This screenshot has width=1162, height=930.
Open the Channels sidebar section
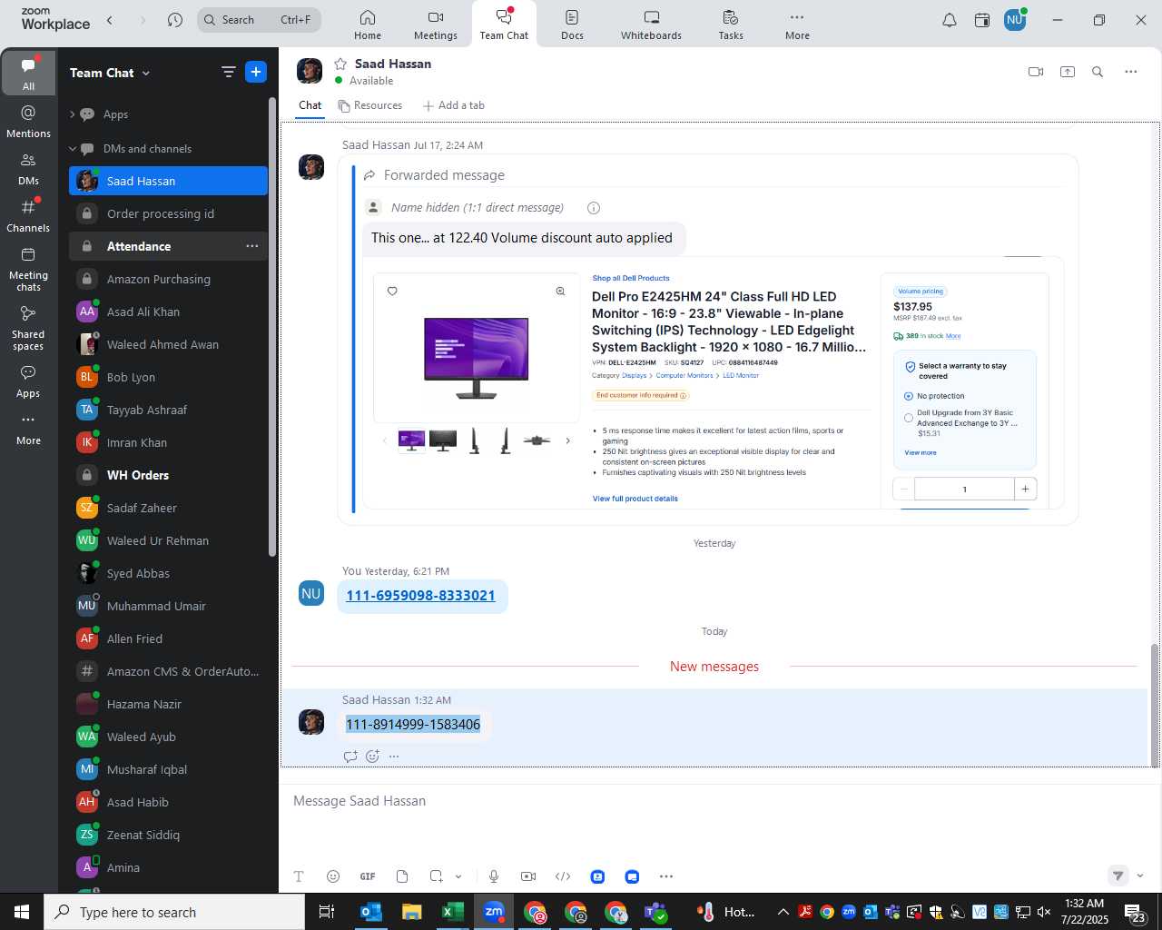coord(28,216)
